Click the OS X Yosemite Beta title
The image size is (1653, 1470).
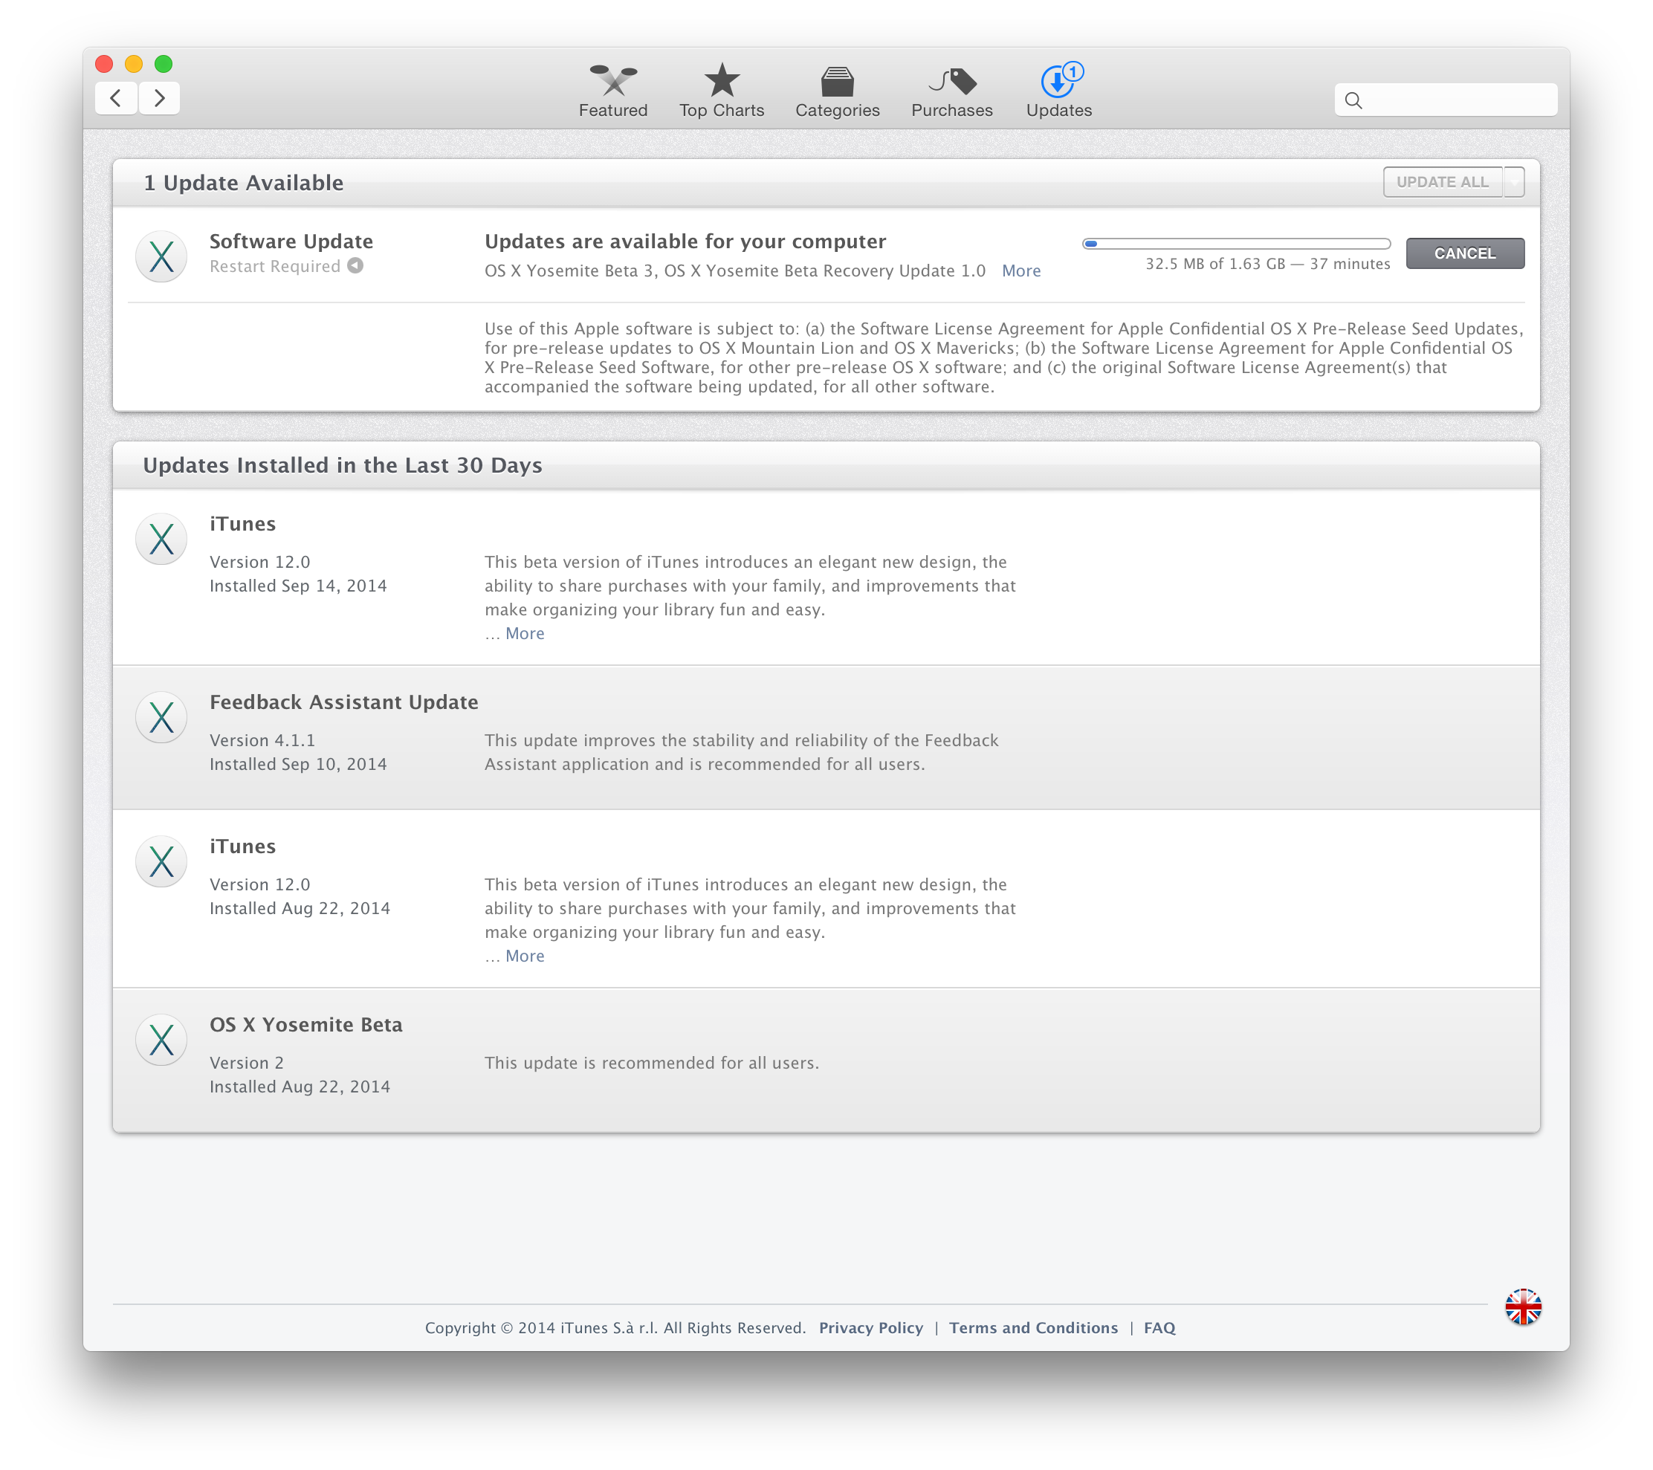pos(305,1025)
